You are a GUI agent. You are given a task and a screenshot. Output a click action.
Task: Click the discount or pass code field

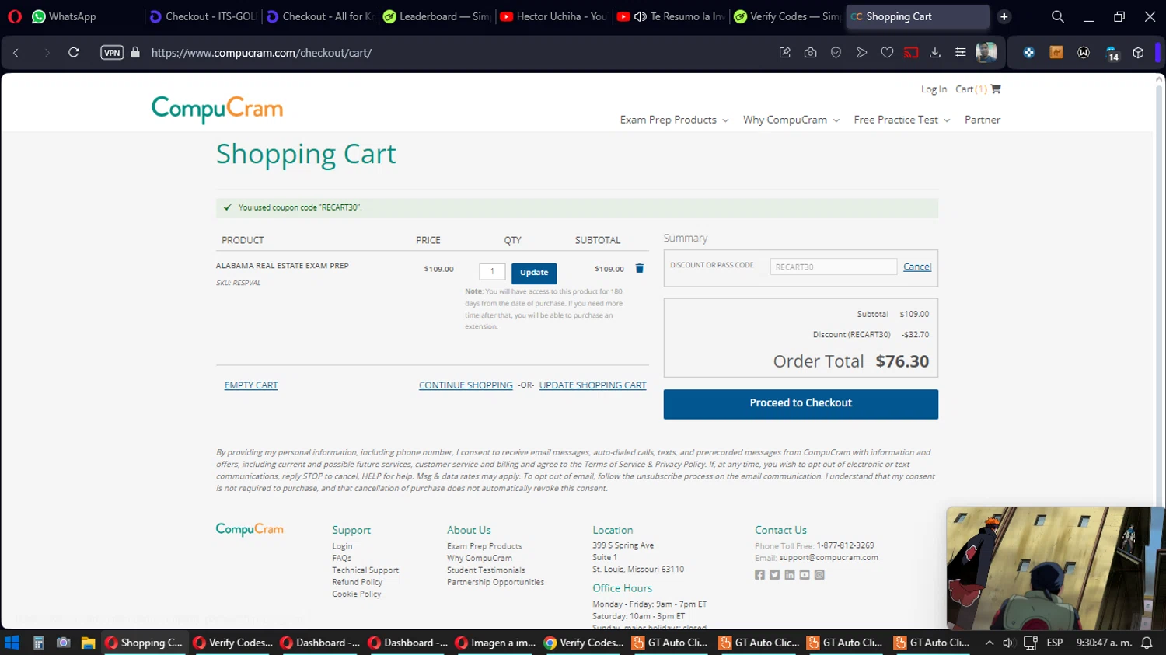833,267
